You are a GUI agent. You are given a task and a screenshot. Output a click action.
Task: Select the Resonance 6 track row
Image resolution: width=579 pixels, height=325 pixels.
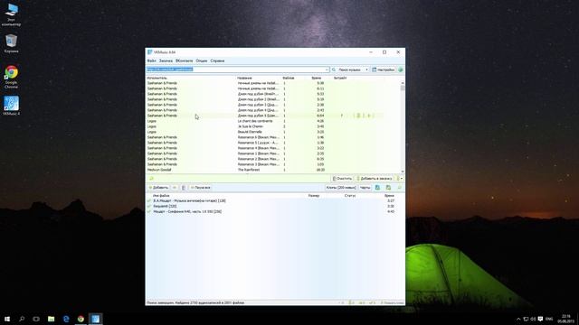point(273,137)
